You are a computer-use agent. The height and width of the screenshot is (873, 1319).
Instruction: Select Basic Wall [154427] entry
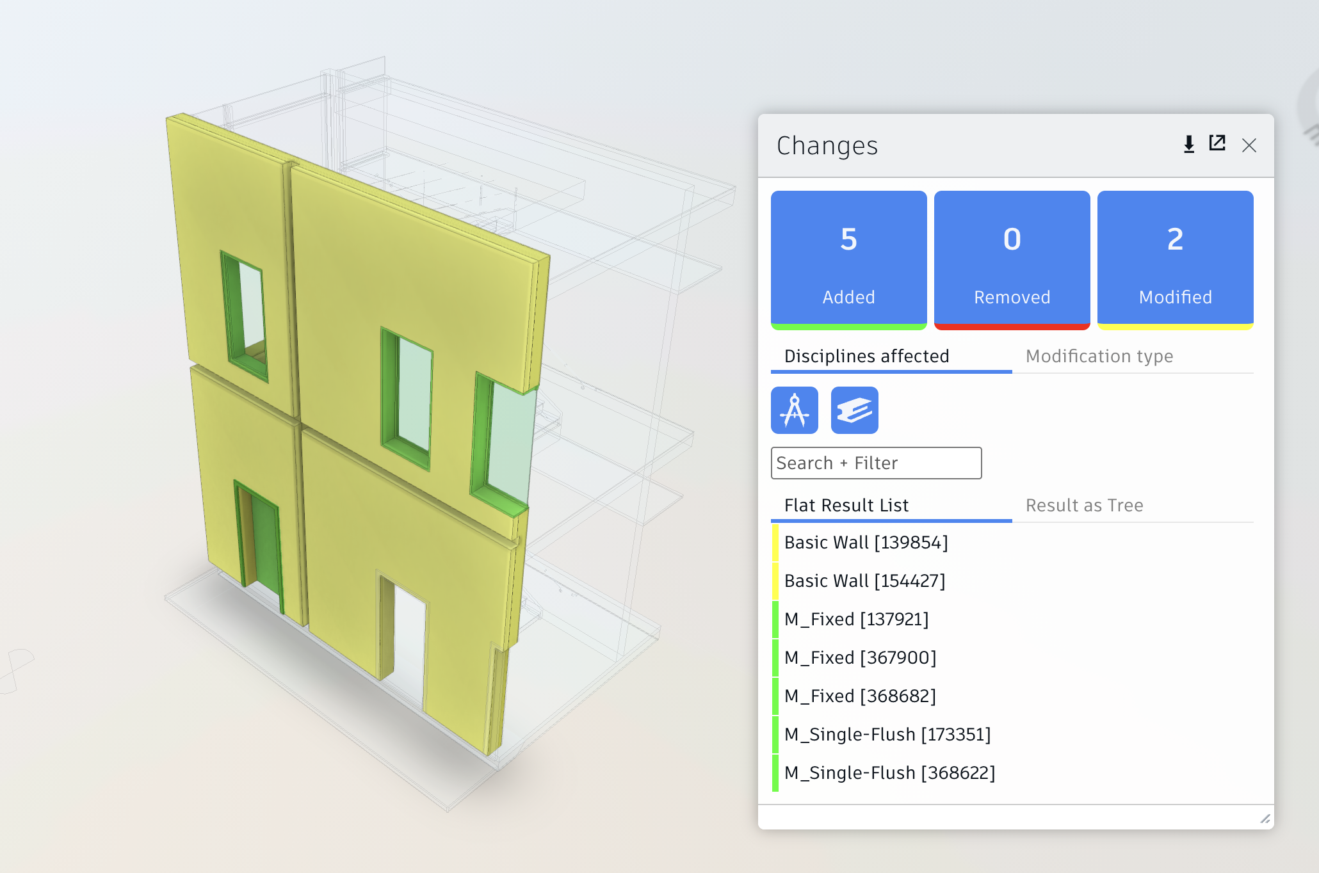864,581
